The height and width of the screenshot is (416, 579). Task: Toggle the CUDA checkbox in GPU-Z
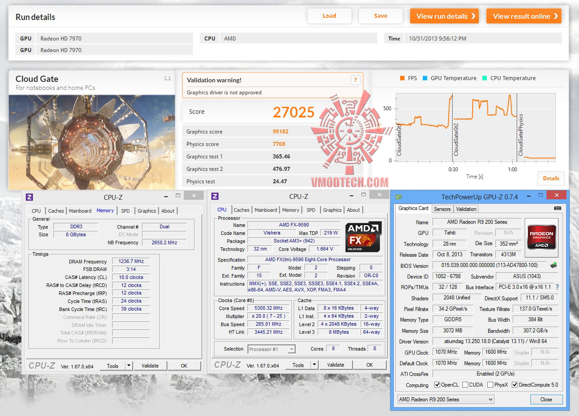[x=465, y=385]
